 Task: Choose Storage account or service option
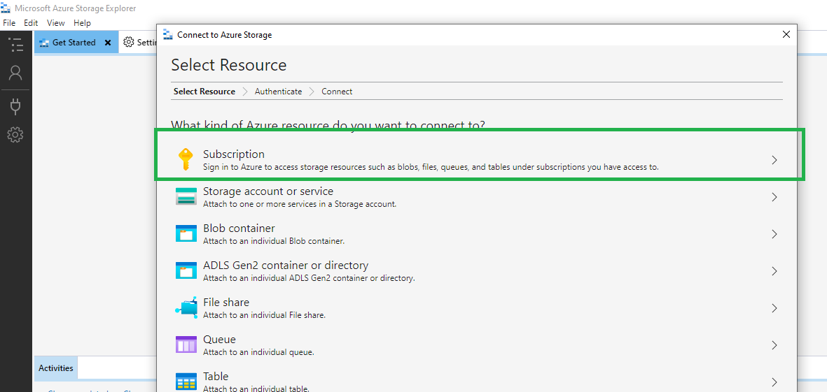click(477, 197)
